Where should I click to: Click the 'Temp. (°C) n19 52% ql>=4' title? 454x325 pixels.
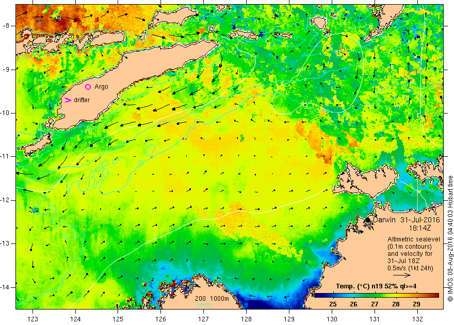click(x=376, y=286)
